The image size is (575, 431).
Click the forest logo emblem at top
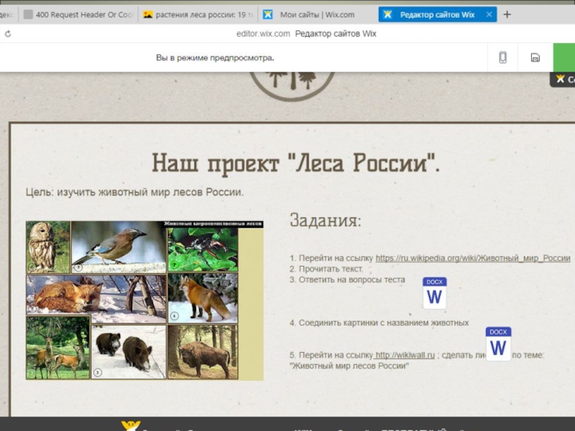291,84
